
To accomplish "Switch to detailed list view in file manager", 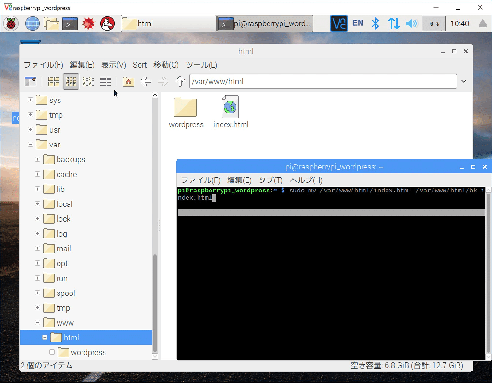I will pyautogui.click(x=105, y=82).
